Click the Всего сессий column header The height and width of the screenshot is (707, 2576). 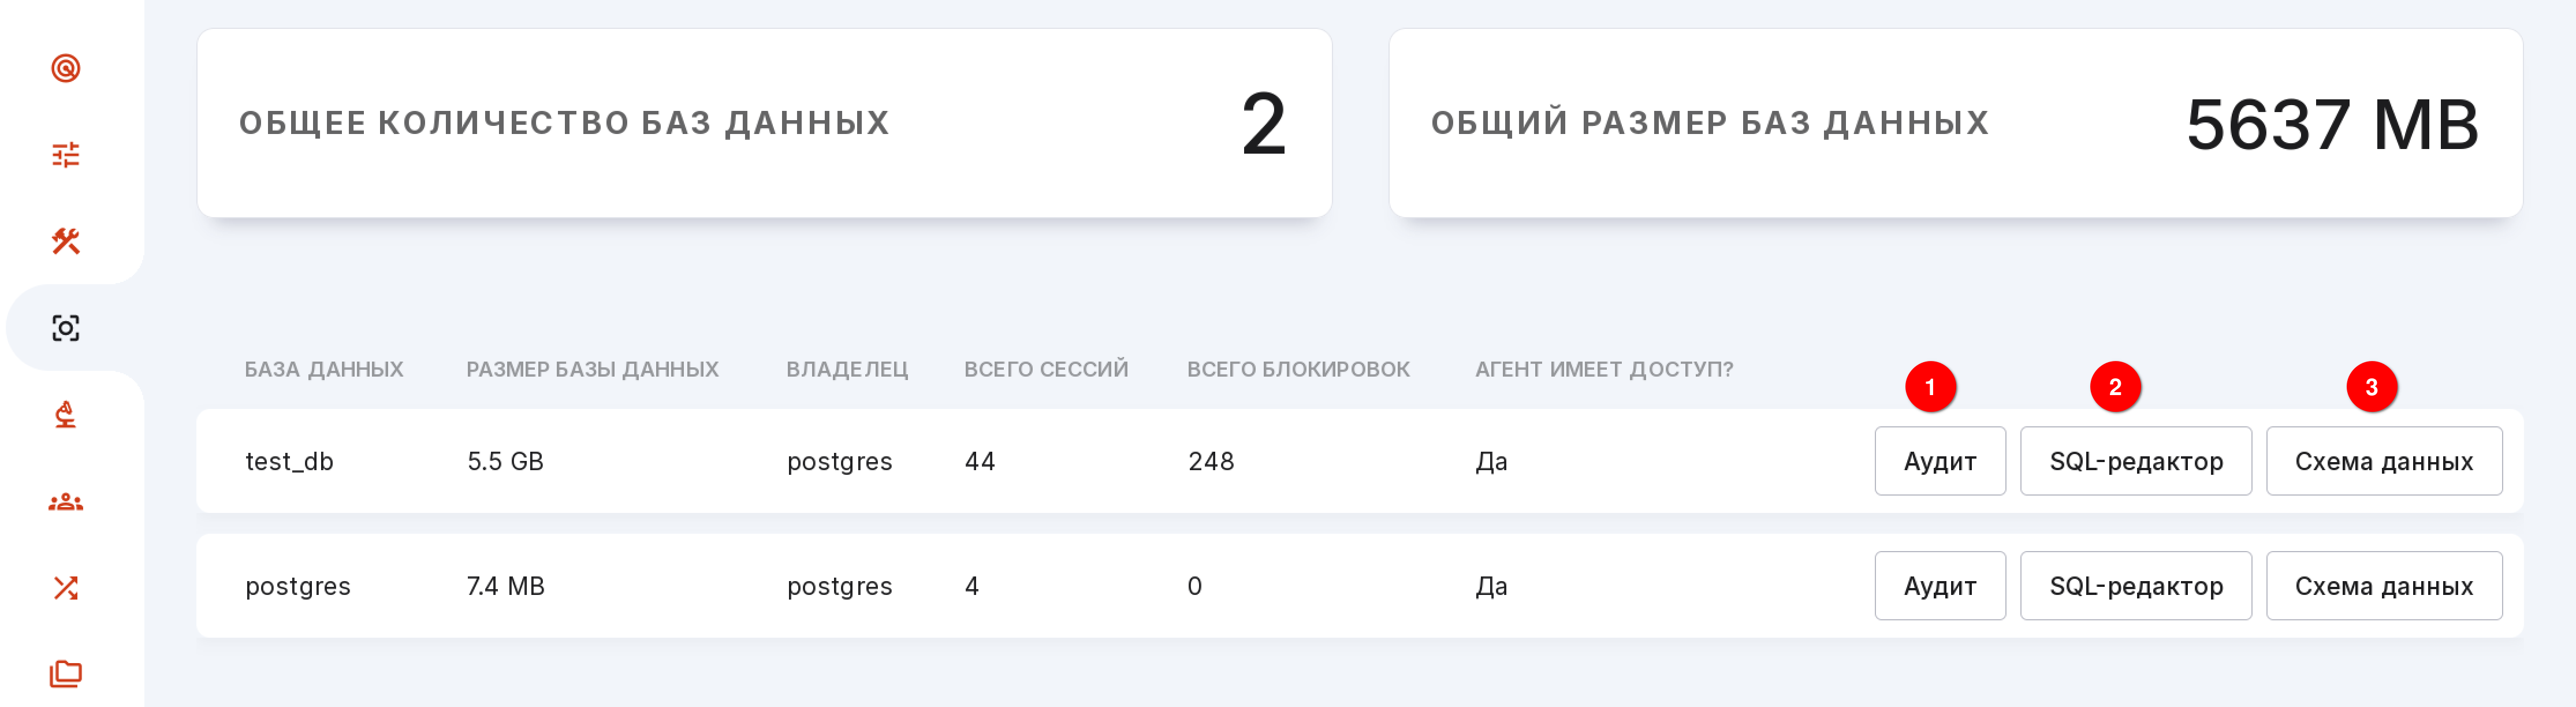tap(1046, 369)
